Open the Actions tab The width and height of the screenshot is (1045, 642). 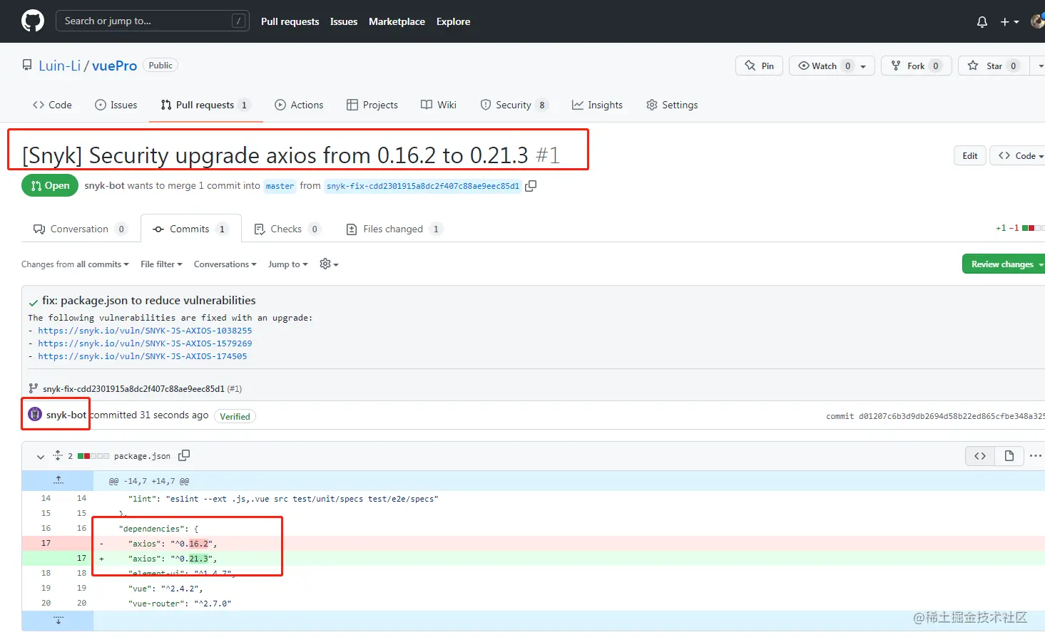coord(299,105)
